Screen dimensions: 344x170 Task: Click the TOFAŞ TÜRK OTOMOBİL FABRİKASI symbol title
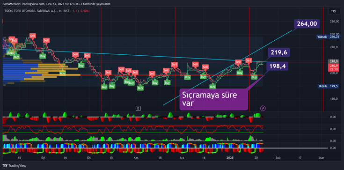click(x=30, y=11)
